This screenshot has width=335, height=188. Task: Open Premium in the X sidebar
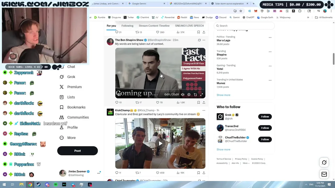click(71, 87)
